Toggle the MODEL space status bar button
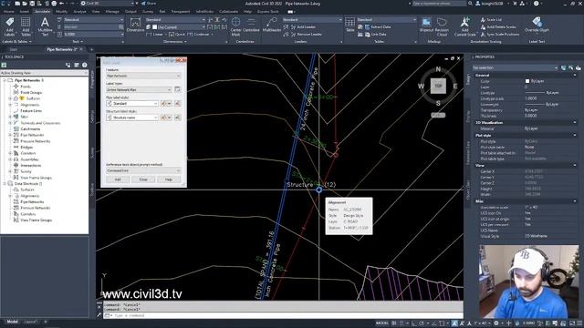 381,323
